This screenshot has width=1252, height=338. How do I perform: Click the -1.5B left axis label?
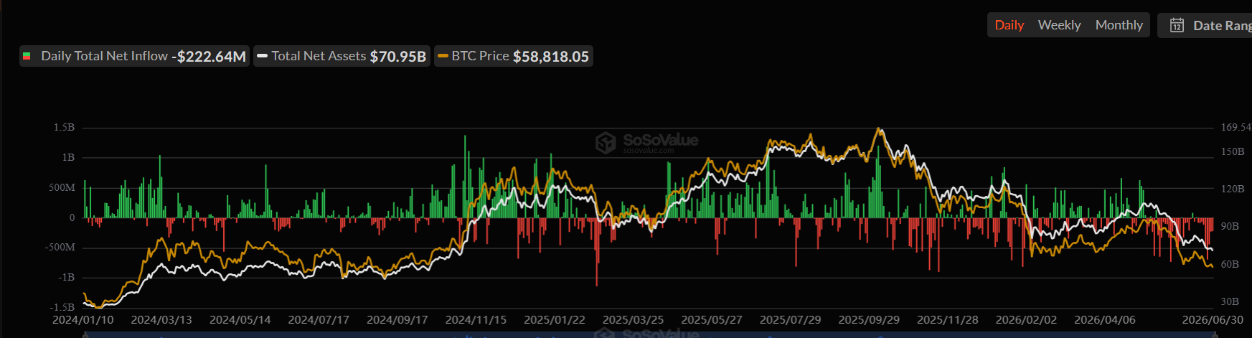[x=62, y=307]
